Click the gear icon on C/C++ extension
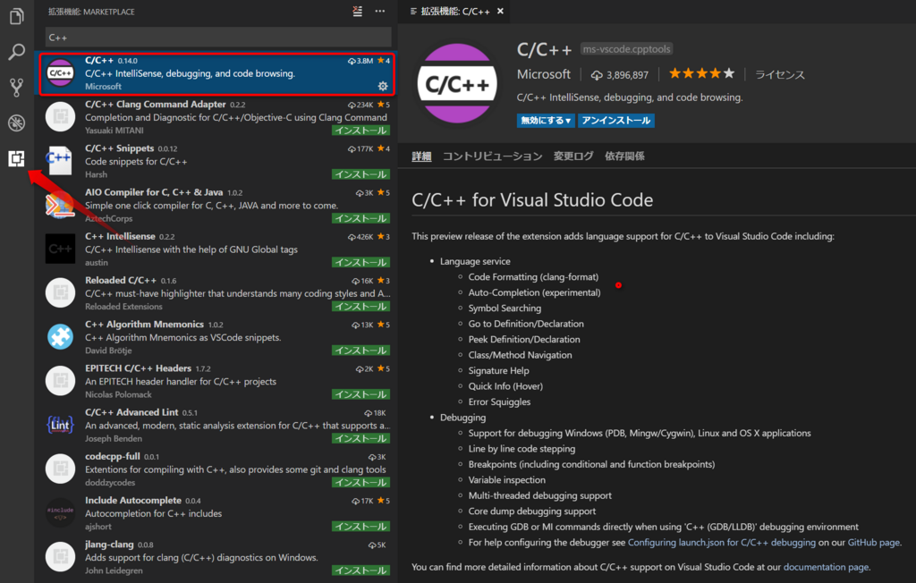Image resolution: width=916 pixels, height=583 pixels. coord(383,86)
